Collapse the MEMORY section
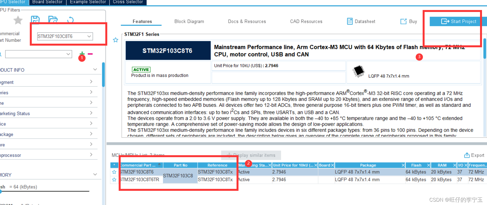Image resolution: width=487 pixels, height=205 pixels. click(x=95, y=174)
